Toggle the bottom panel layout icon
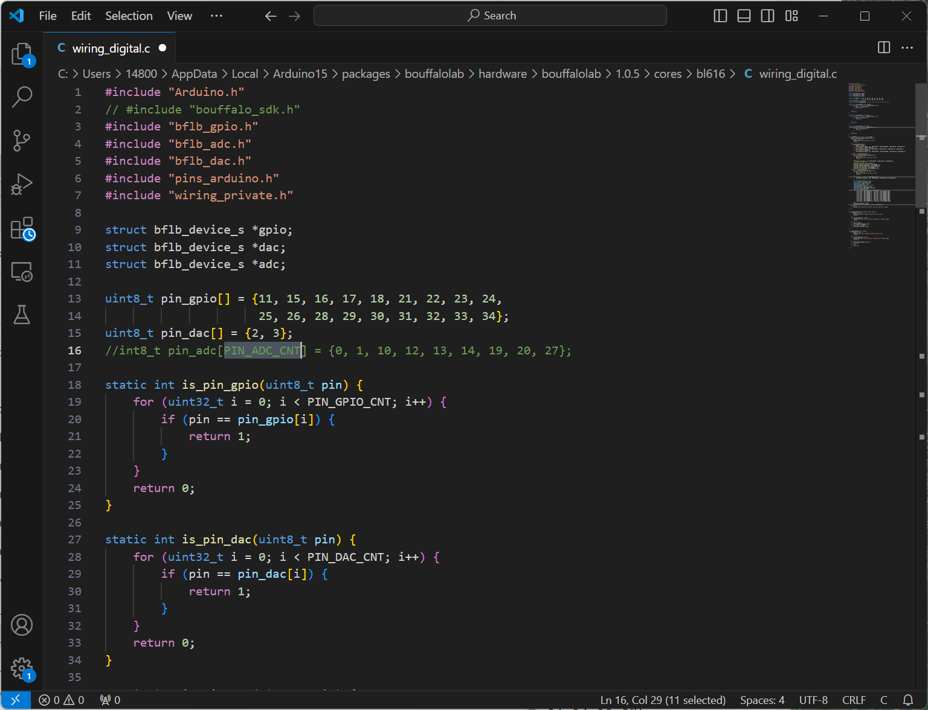The image size is (928, 710). (x=744, y=16)
